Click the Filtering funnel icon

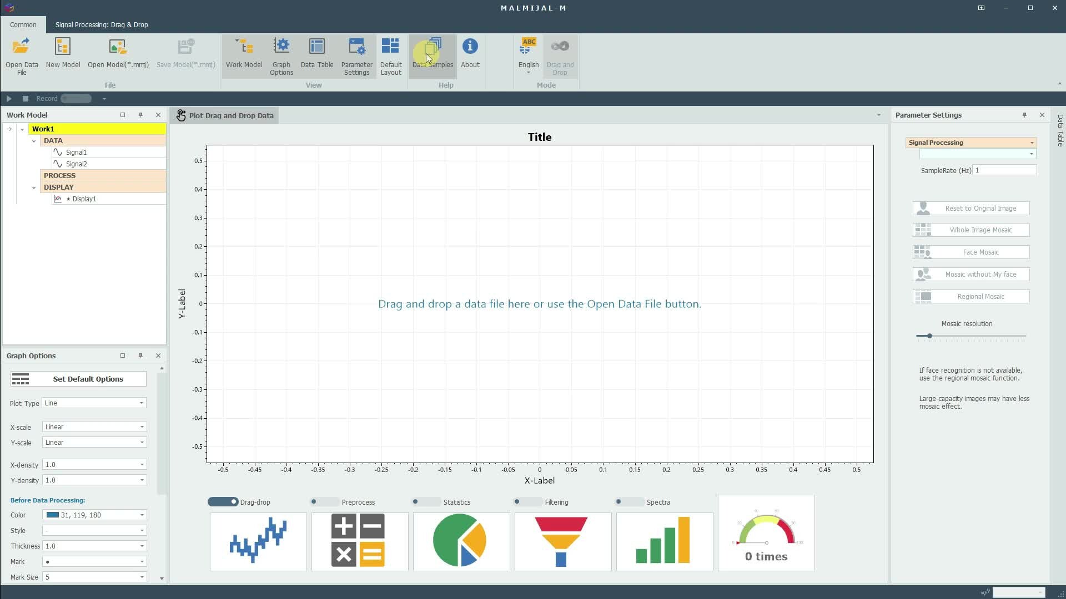click(562, 541)
